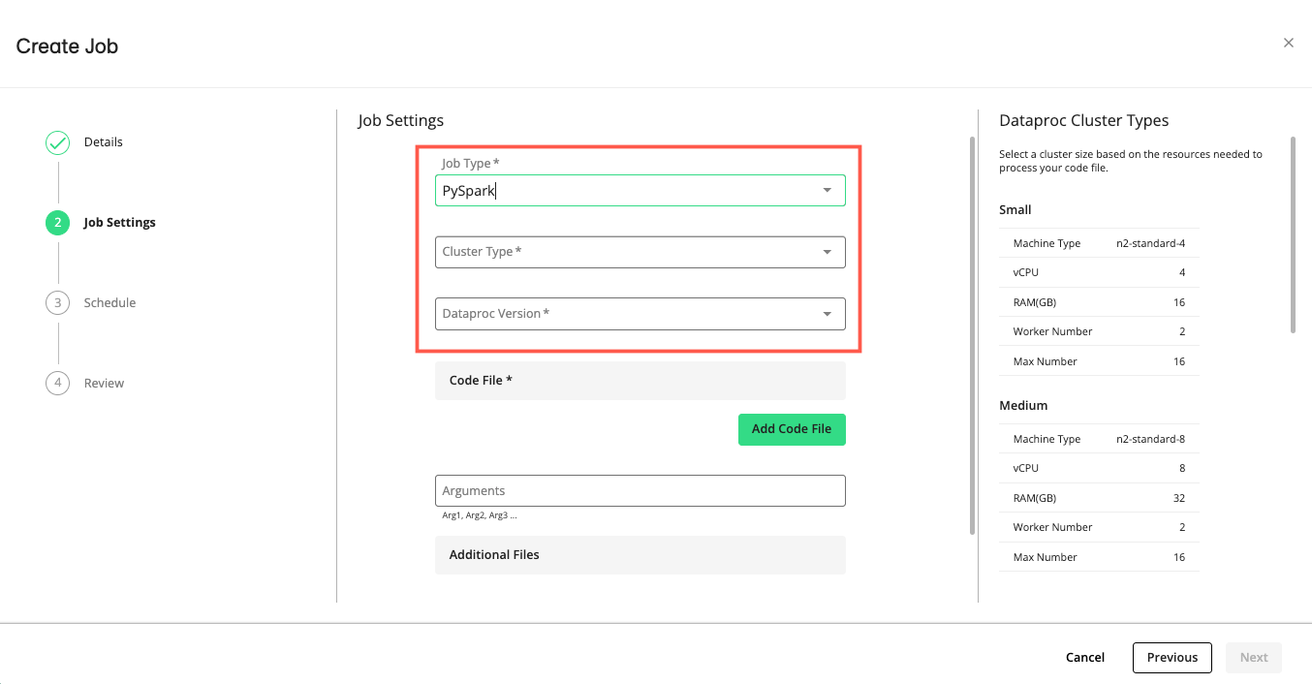The width and height of the screenshot is (1312, 684).
Task: Close the Create Job dialog
Action: pos(1288,43)
